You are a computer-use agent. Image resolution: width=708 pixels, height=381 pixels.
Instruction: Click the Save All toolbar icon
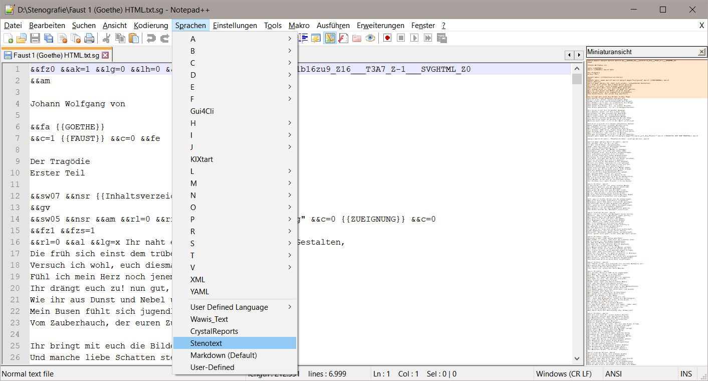(49, 38)
